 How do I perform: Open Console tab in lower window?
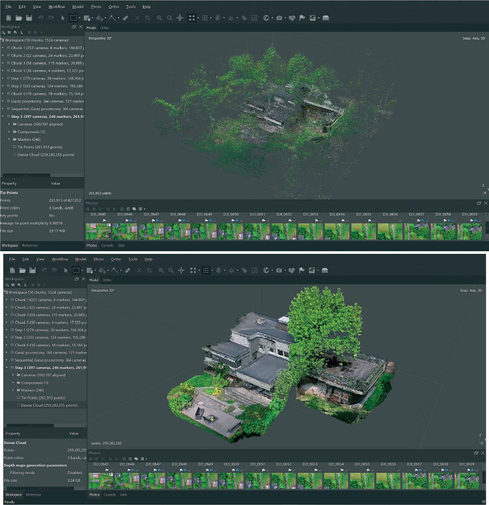pos(109,495)
